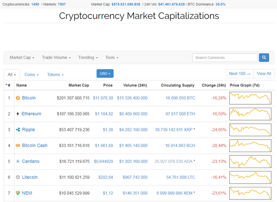The width and height of the screenshot is (277, 202).
Task: Expand the Tools dropdown
Action: coord(112,57)
